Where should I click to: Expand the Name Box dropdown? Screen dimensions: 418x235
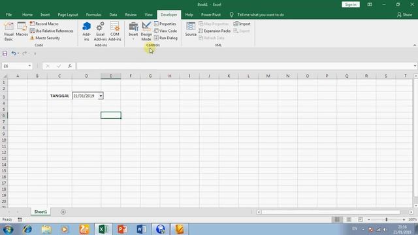(29, 66)
